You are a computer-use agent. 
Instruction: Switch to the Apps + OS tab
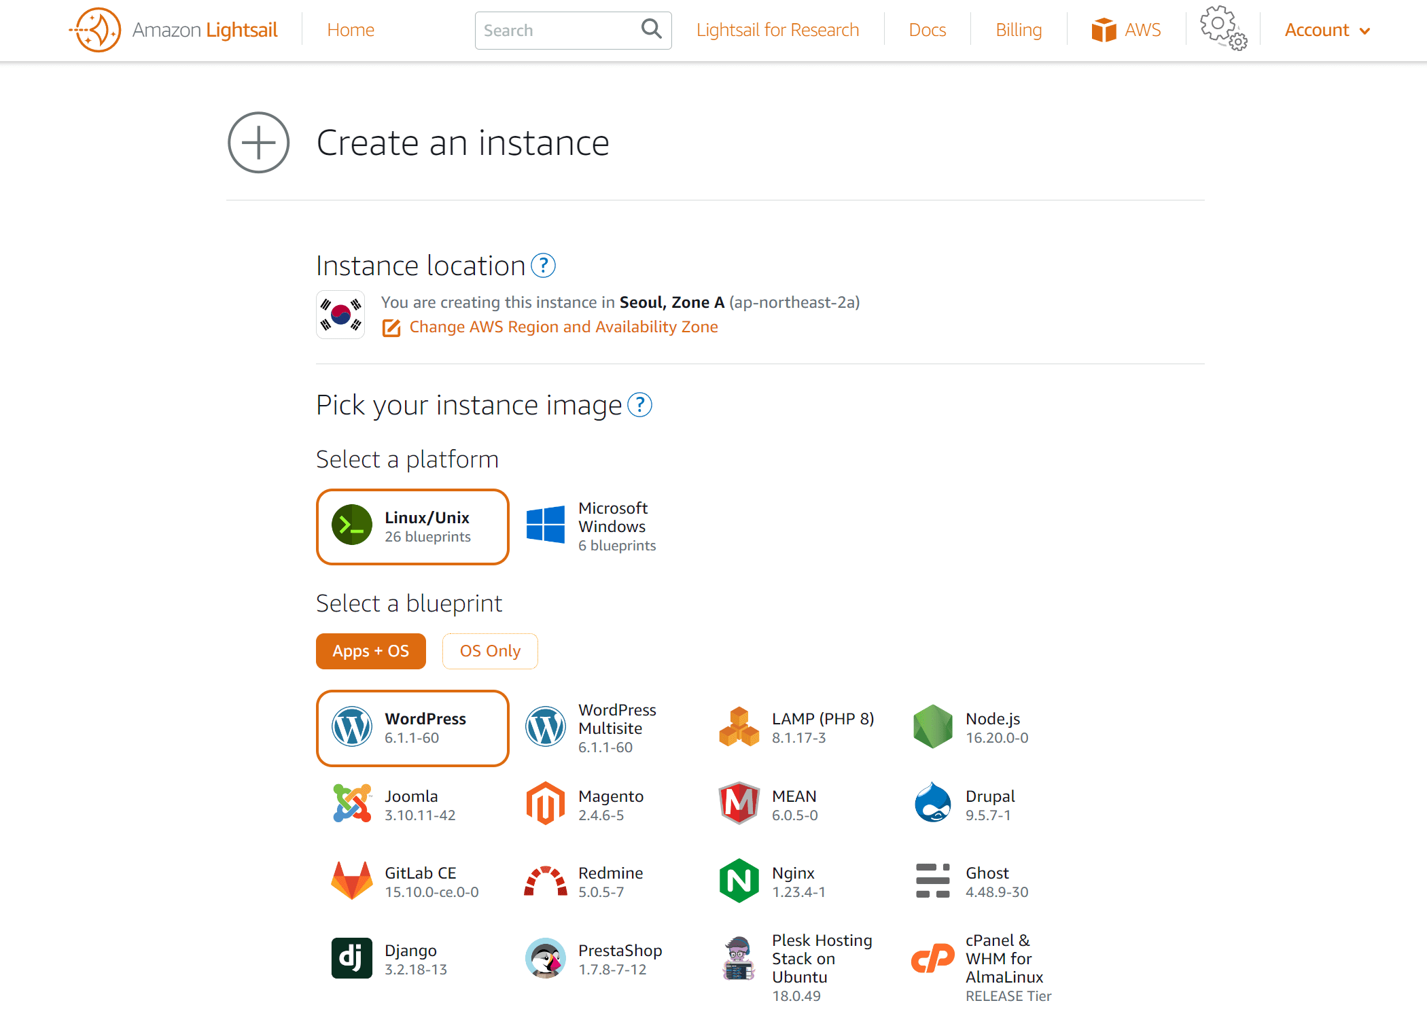(371, 651)
